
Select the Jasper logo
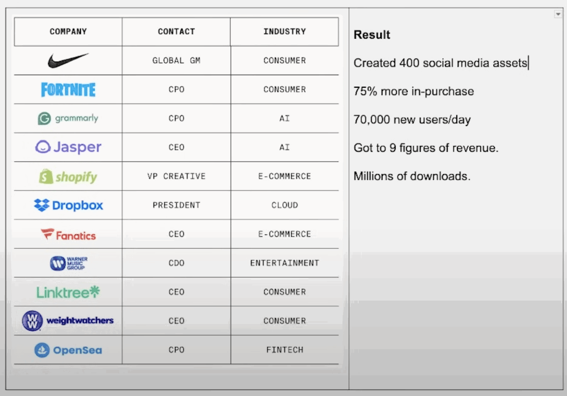tap(68, 147)
